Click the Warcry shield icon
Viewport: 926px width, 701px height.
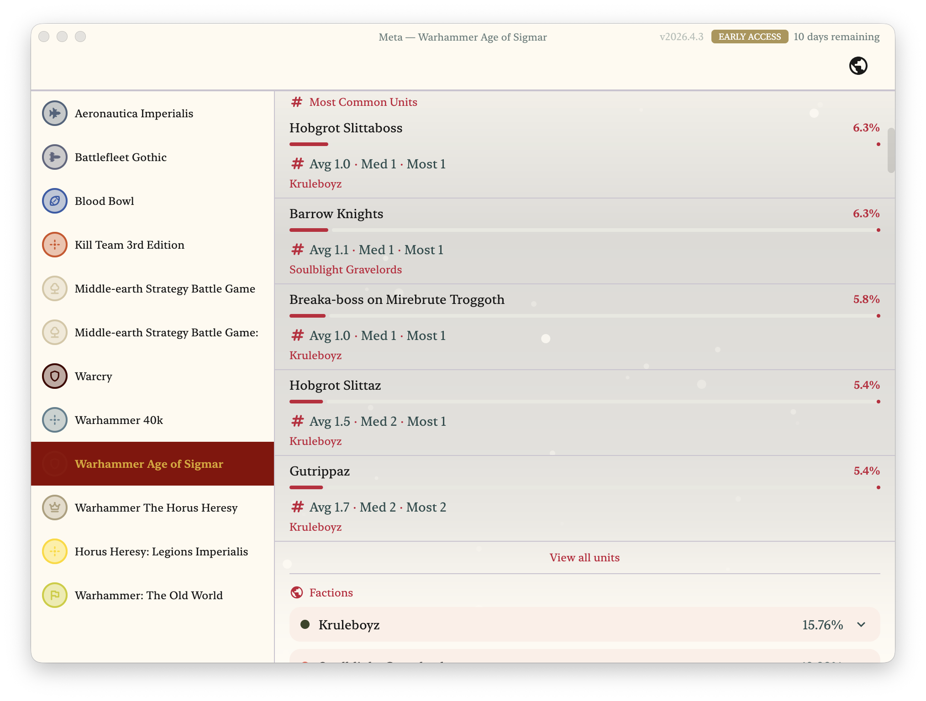tap(55, 376)
